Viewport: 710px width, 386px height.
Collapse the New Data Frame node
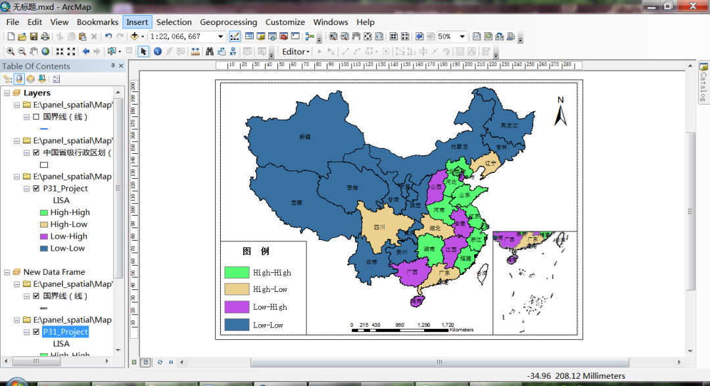7,272
